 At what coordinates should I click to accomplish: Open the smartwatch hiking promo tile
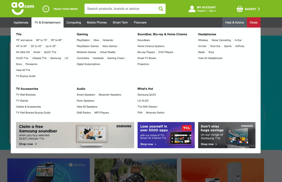(x=135, y=170)
